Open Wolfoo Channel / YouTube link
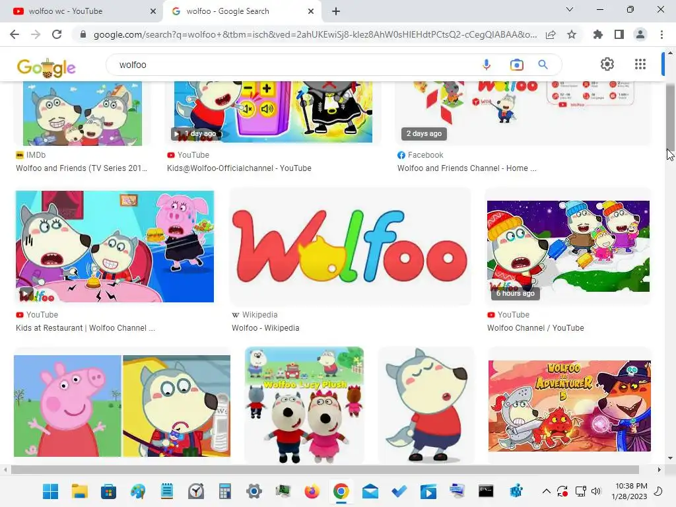 point(535,327)
